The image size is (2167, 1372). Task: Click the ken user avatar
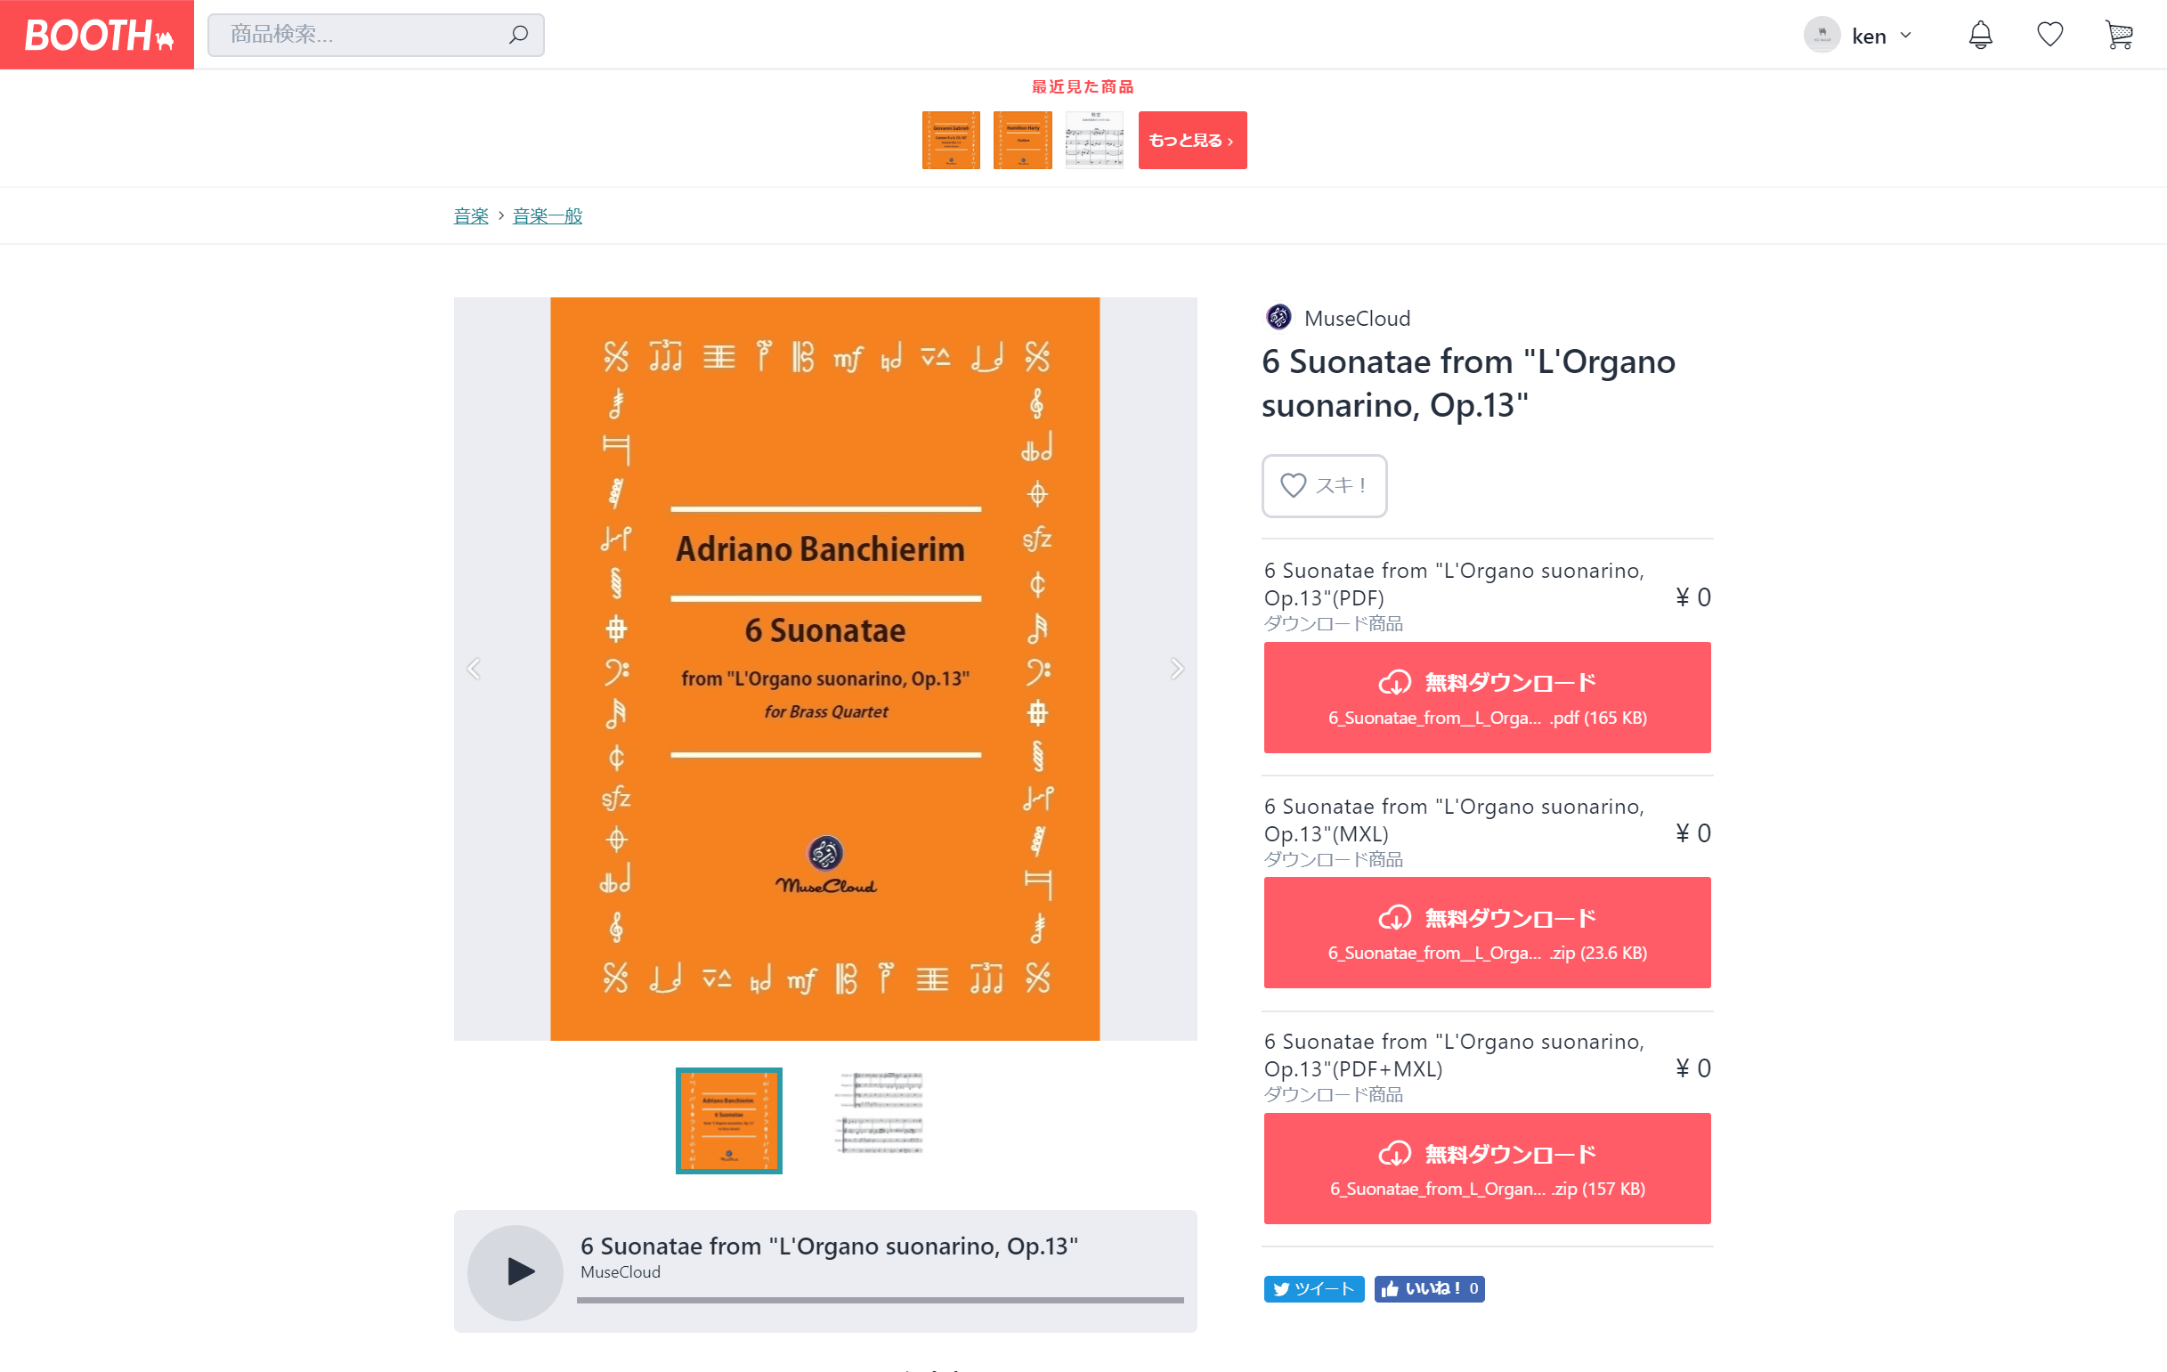pyautogui.click(x=1822, y=35)
